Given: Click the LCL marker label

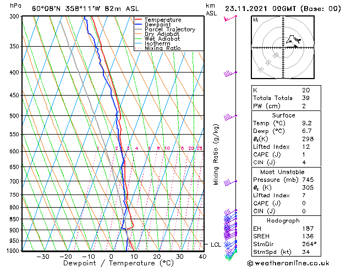Looking at the screenshot, I should click(216, 244).
